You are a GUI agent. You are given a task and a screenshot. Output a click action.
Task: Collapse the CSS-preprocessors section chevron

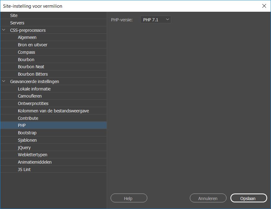4,30
